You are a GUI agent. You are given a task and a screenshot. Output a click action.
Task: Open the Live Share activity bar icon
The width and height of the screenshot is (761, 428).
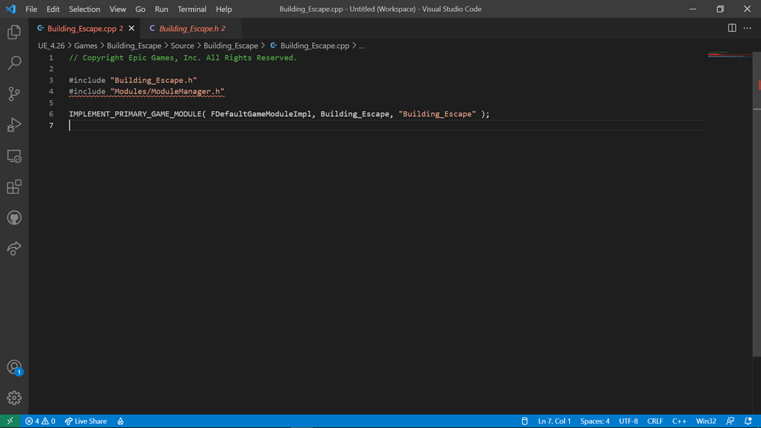[x=14, y=249]
